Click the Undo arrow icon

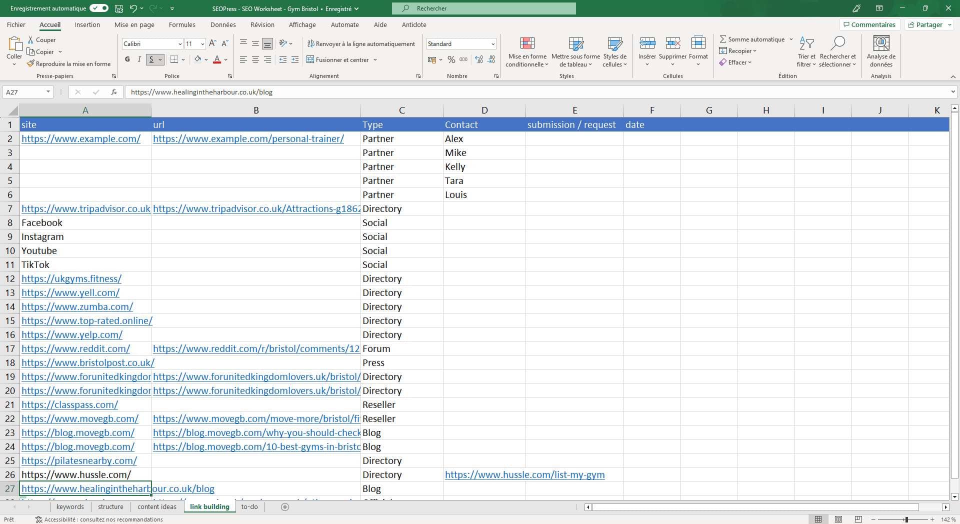click(133, 8)
